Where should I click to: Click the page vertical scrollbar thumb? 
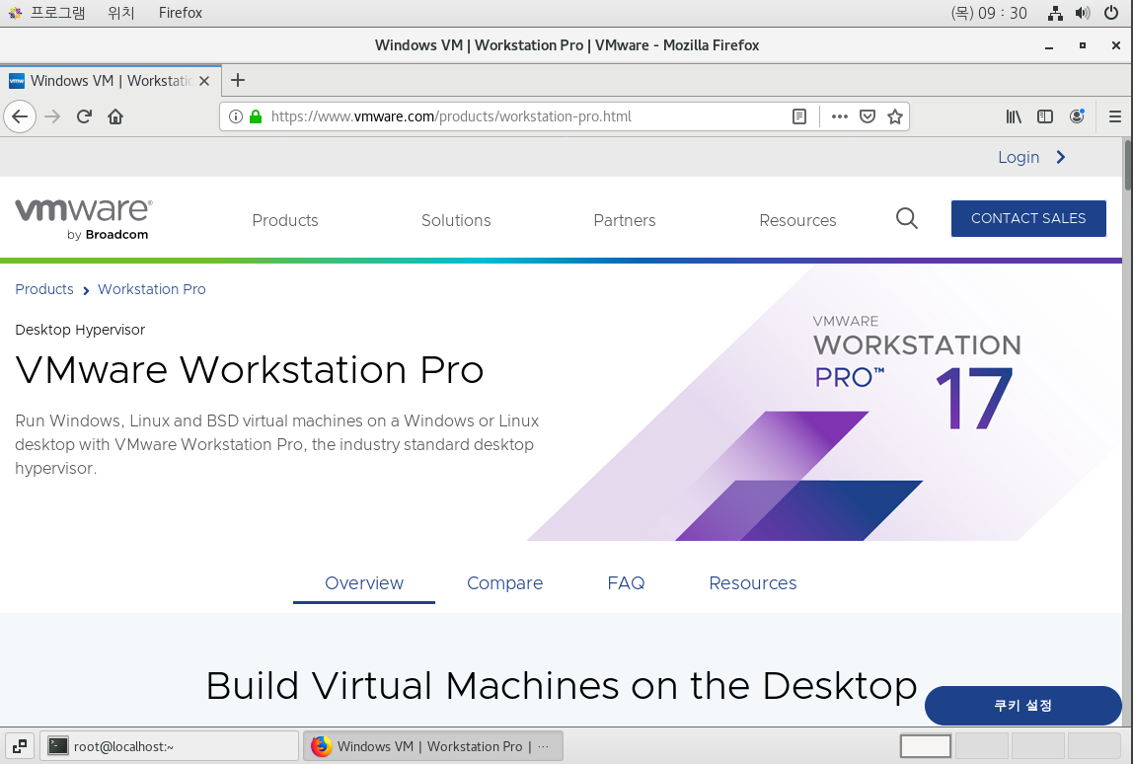(x=1128, y=165)
